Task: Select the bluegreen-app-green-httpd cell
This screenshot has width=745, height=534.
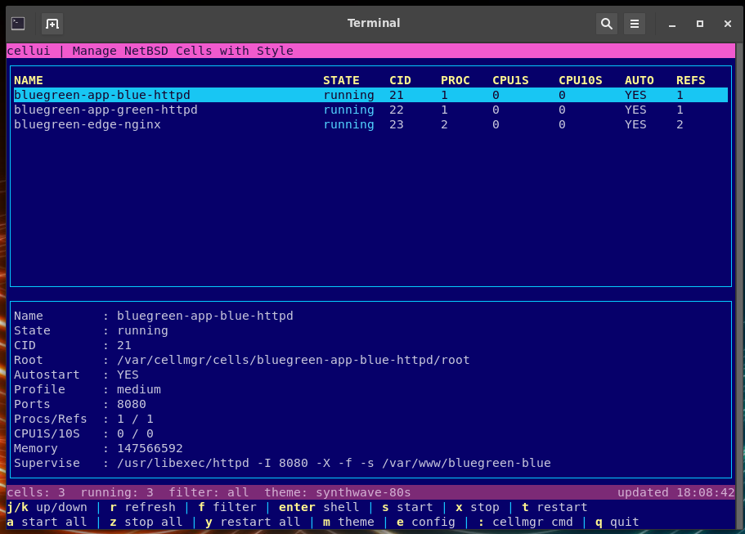Action: tap(105, 110)
